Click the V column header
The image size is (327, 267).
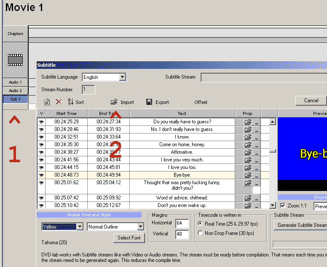coord(41,113)
